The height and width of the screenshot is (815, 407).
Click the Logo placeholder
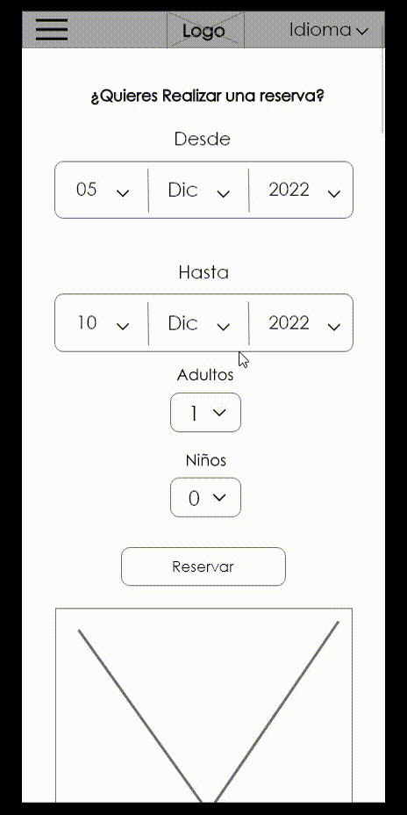point(205,31)
